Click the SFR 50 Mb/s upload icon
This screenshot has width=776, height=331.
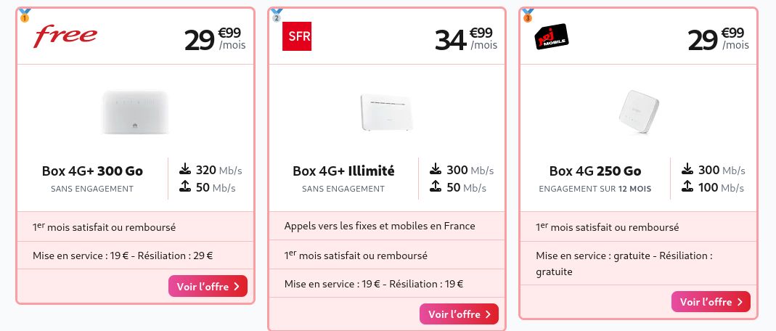(436, 187)
